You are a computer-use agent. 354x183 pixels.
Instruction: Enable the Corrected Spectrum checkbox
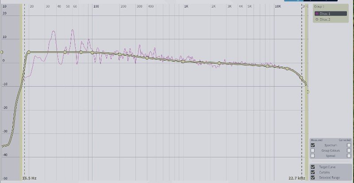click(x=349, y=145)
